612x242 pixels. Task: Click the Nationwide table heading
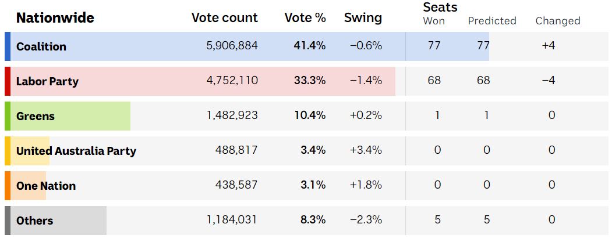point(55,18)
